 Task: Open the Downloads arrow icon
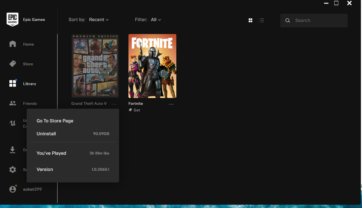(x=13, y=150)
